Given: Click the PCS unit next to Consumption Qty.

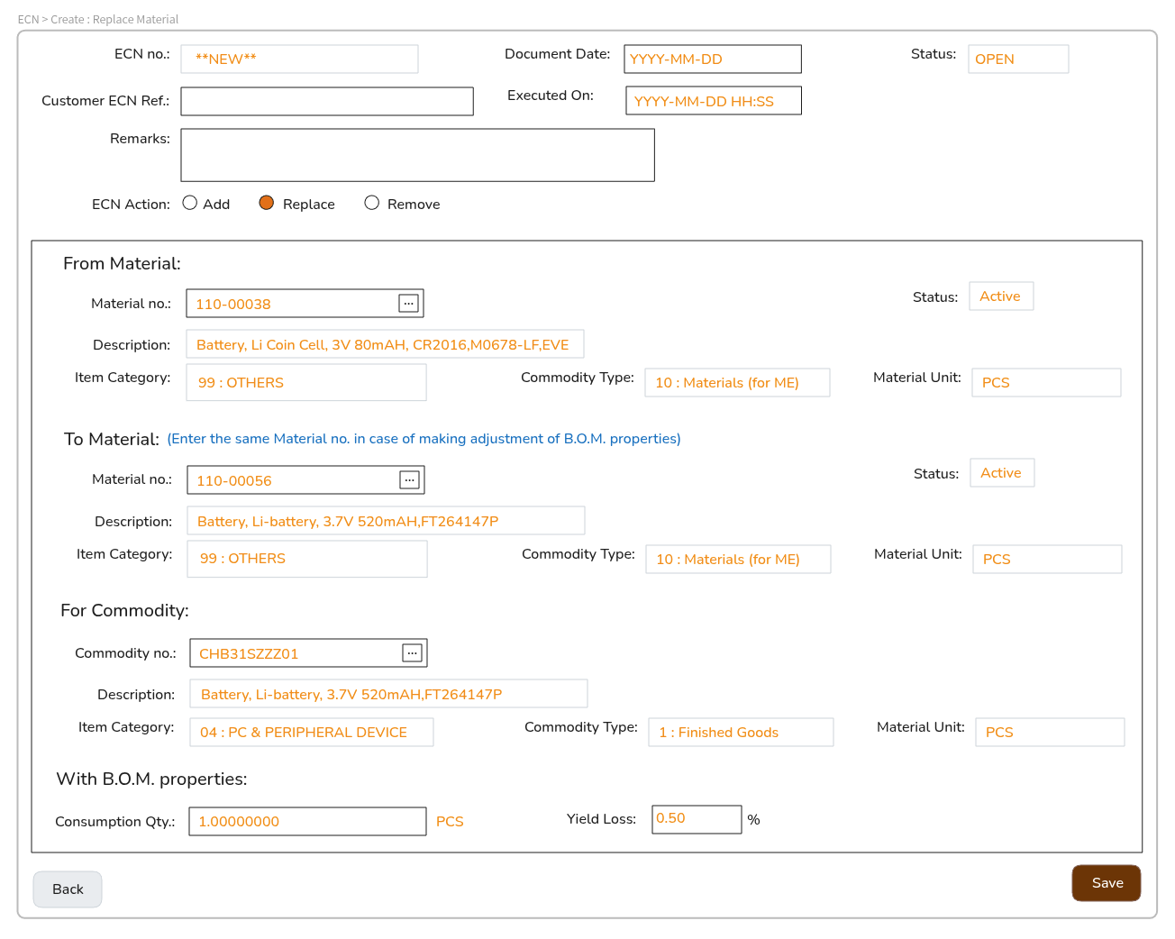Looking at the screenshot, I should [450, 822].
